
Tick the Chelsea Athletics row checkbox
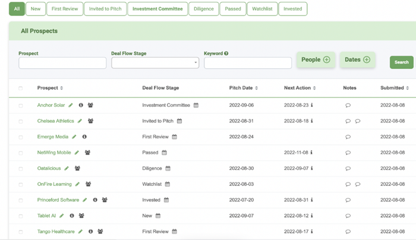click(x=21, y=121)
